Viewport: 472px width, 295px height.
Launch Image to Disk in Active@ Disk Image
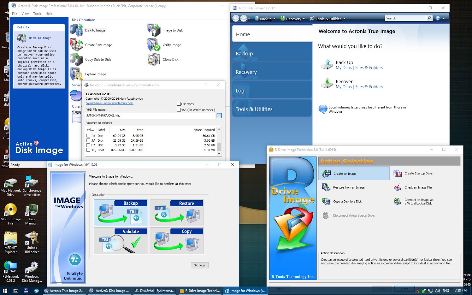coord(165,30)
